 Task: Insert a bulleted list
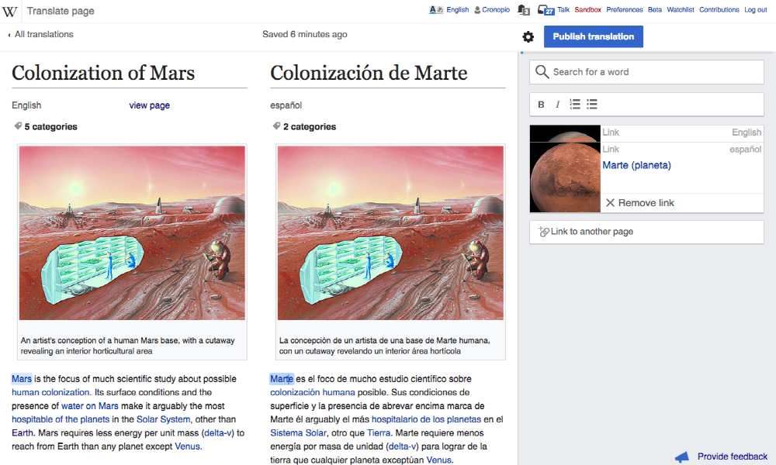point(592,105)
